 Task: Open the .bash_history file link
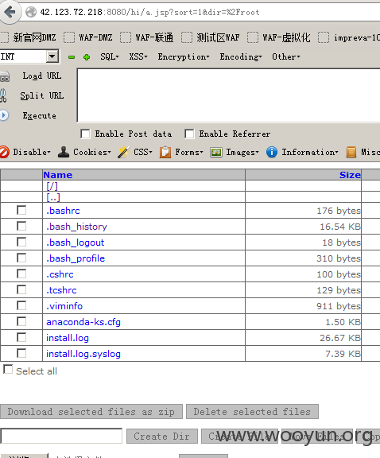[77, 227]
